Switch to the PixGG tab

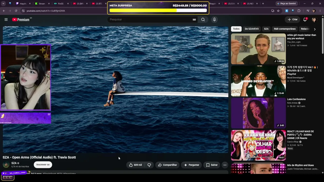click(x=61, y=4)
